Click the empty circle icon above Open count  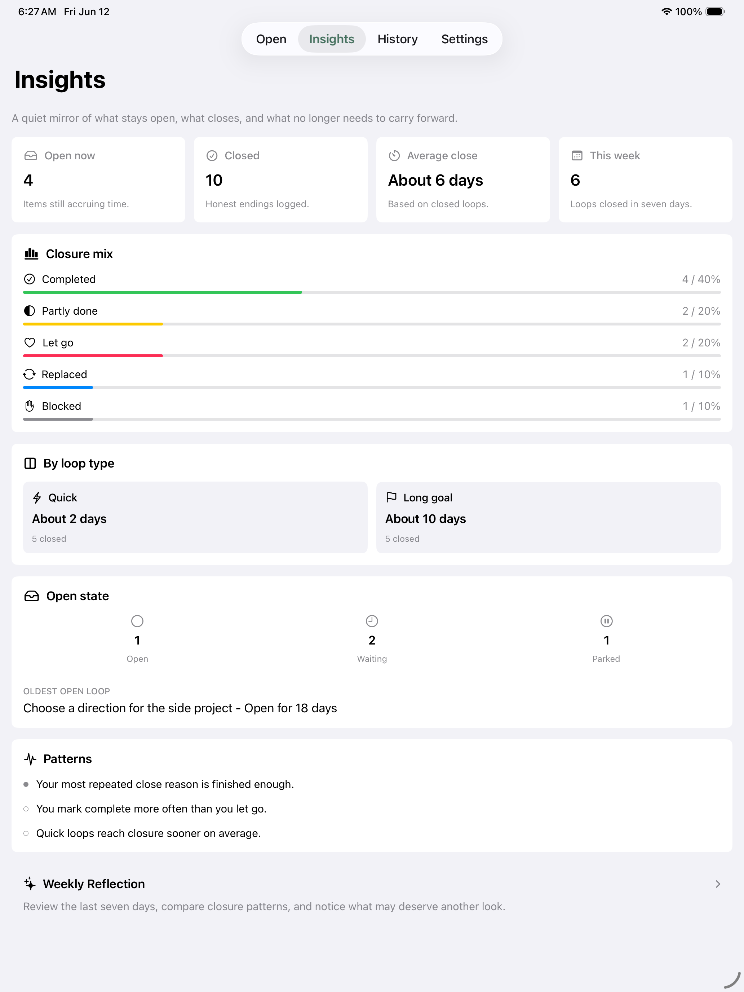(x=137, y=621)
